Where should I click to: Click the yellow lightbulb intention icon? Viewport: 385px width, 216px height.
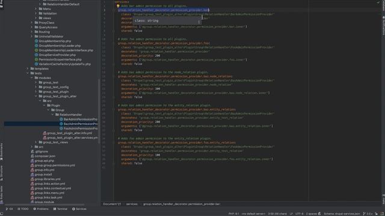118,6
